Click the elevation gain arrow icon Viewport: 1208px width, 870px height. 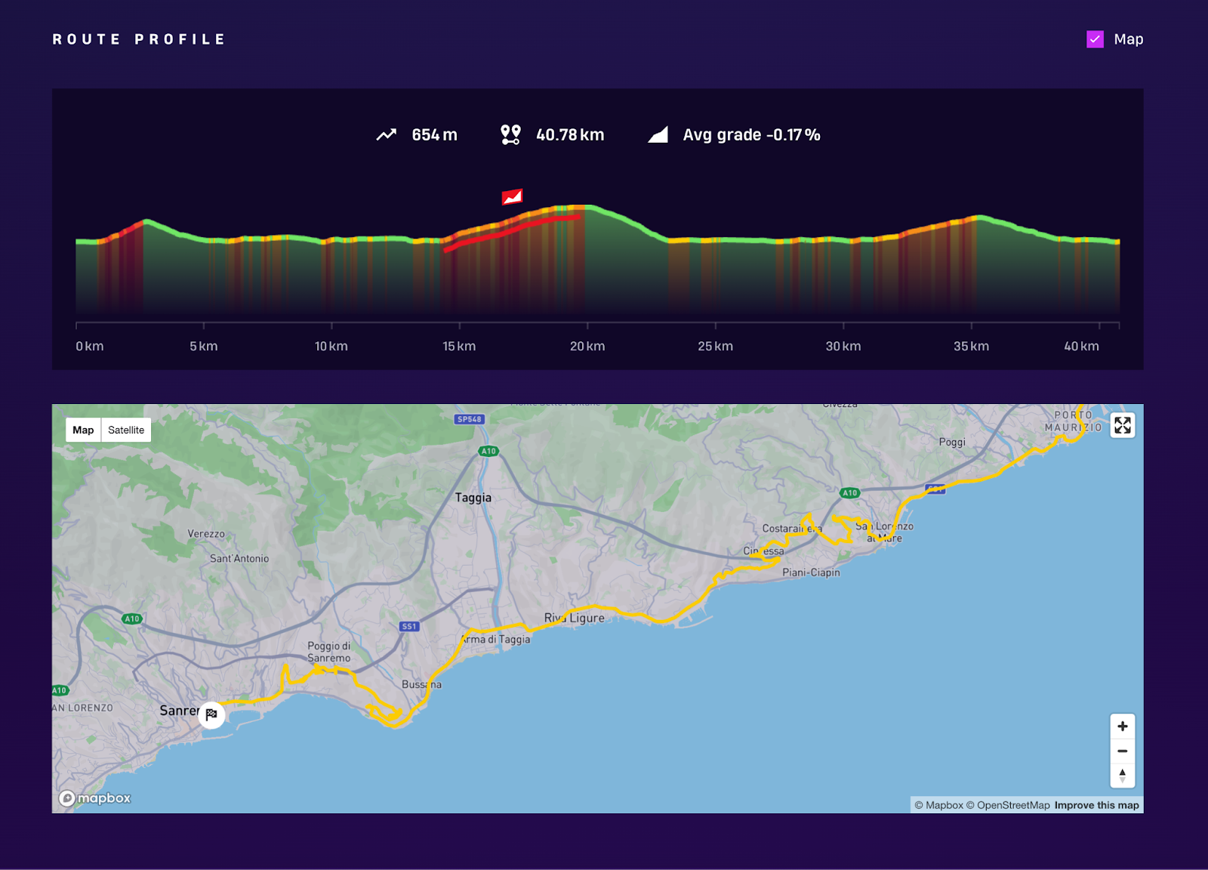(386, 134)
